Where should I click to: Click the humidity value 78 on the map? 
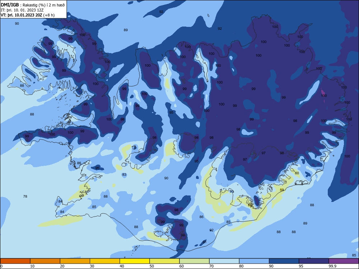click(x=25, y=196)
